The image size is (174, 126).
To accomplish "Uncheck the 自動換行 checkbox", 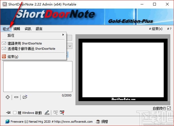I will [x=169, y=108].
